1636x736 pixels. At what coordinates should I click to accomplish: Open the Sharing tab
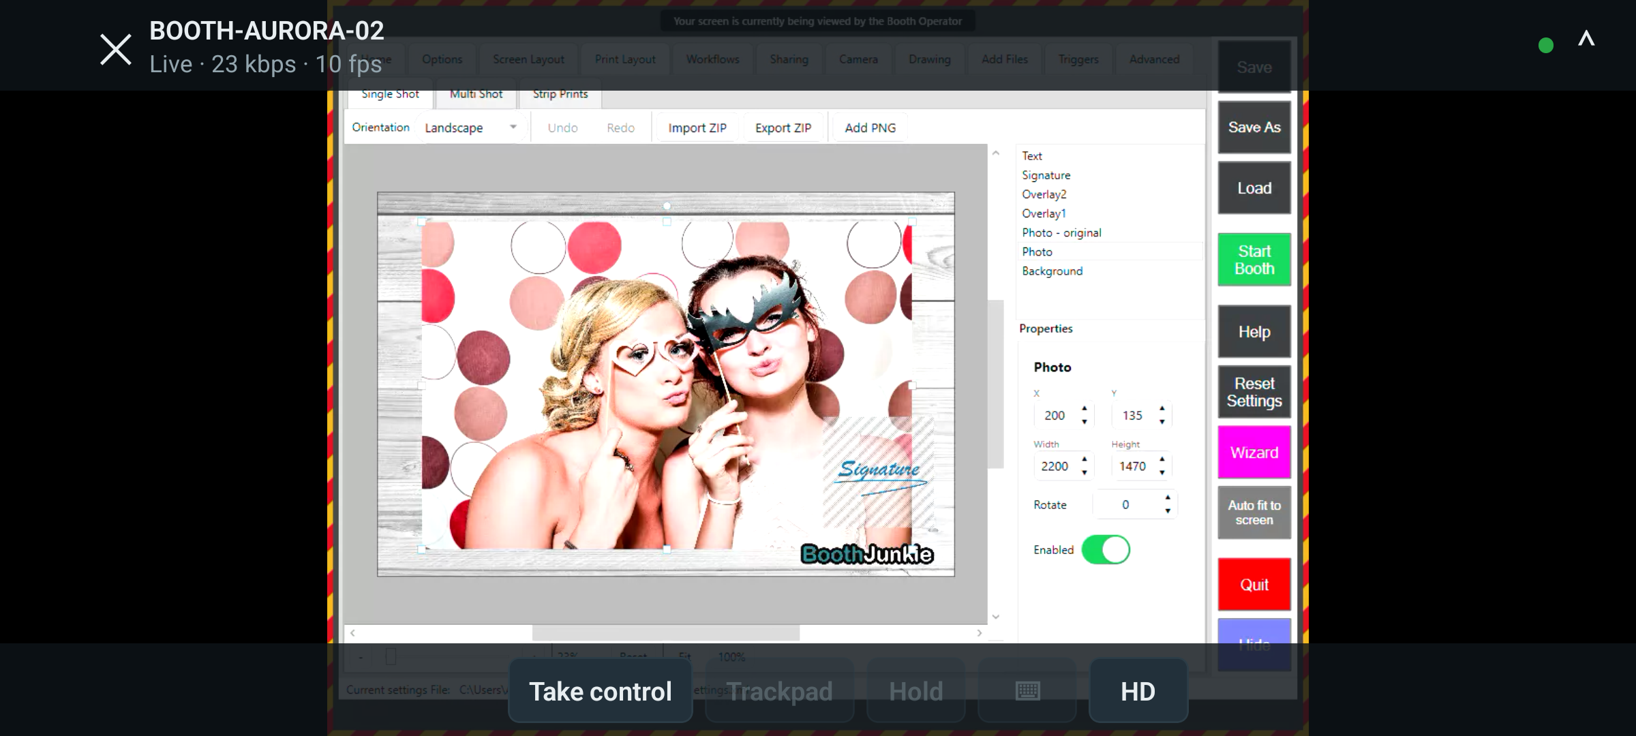coord(789,59)
